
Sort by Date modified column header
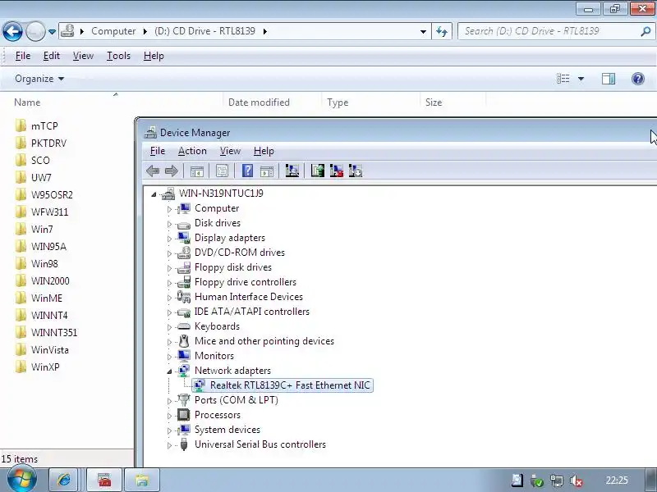[259, 102]
